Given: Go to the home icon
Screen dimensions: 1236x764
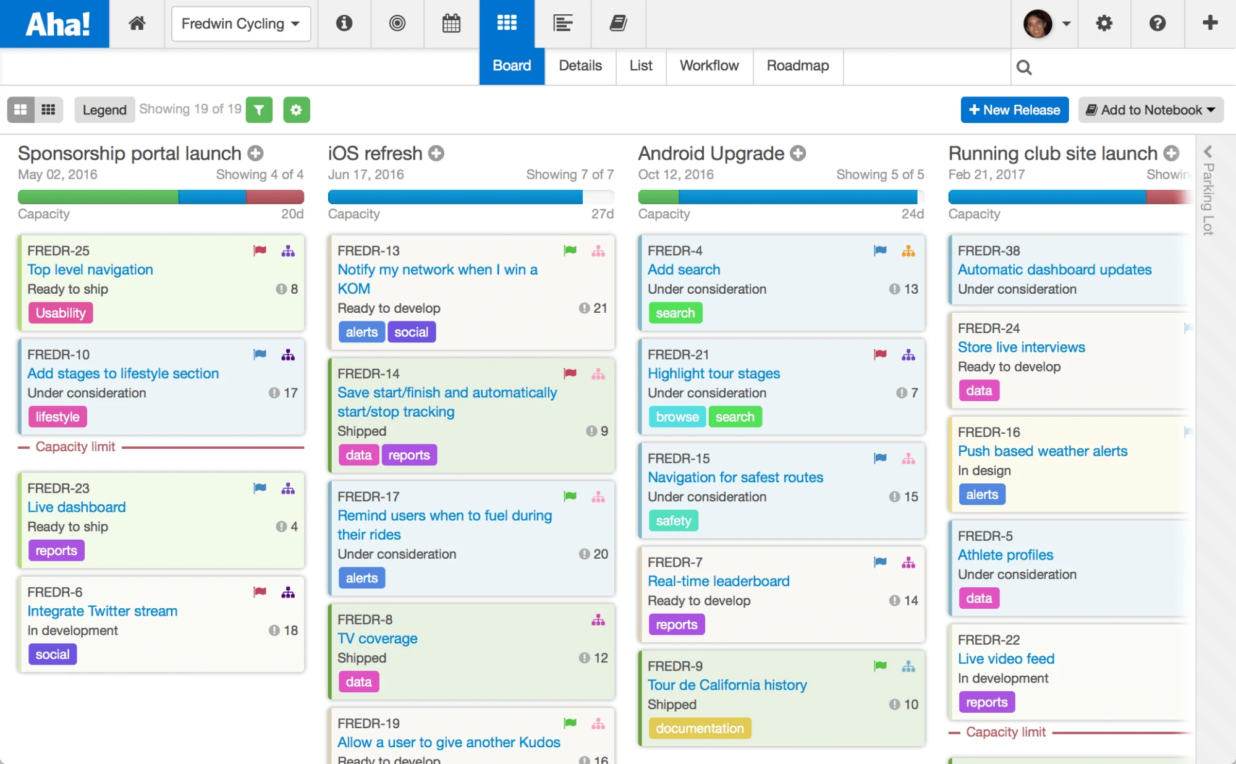Looking at the screenshot, I should (137, 23).
